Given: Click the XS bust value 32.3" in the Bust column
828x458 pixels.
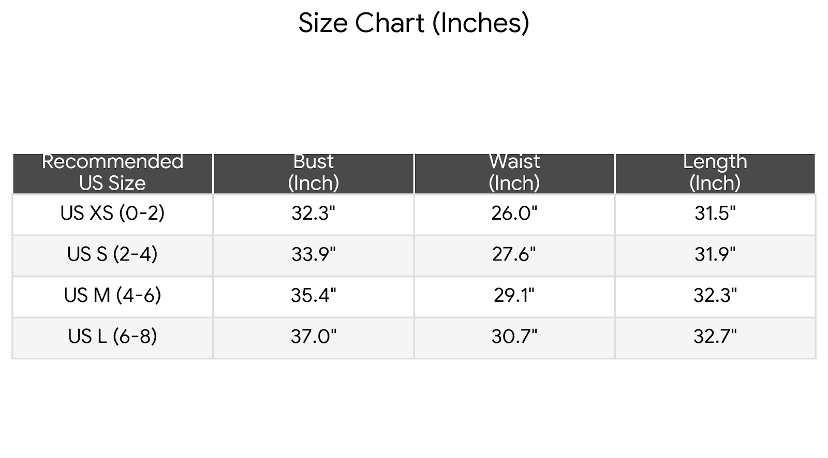Looking at the screenshot, I should click(x=313, y=213).
